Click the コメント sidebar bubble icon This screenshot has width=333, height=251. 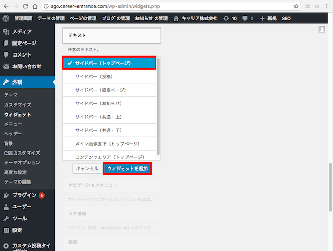(6, 55)
